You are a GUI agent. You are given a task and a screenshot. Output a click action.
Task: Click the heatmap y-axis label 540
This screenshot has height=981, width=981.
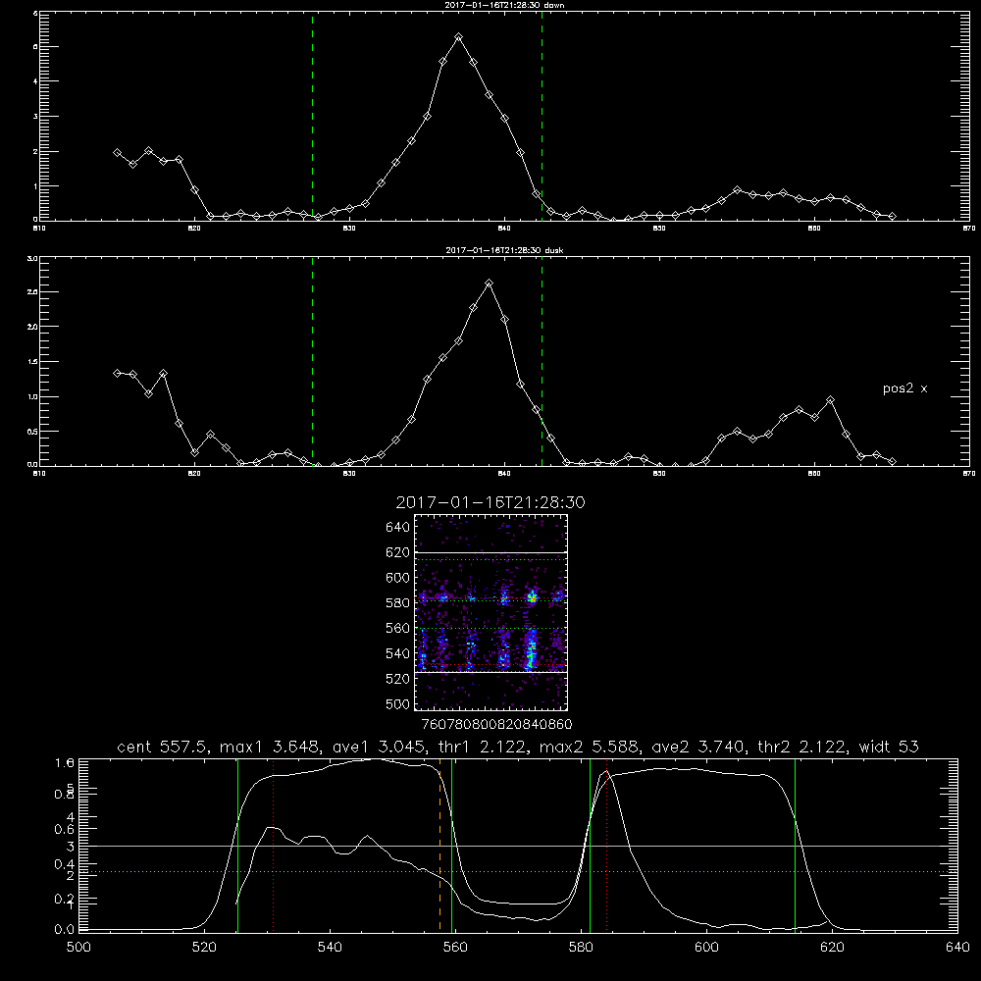398,653
